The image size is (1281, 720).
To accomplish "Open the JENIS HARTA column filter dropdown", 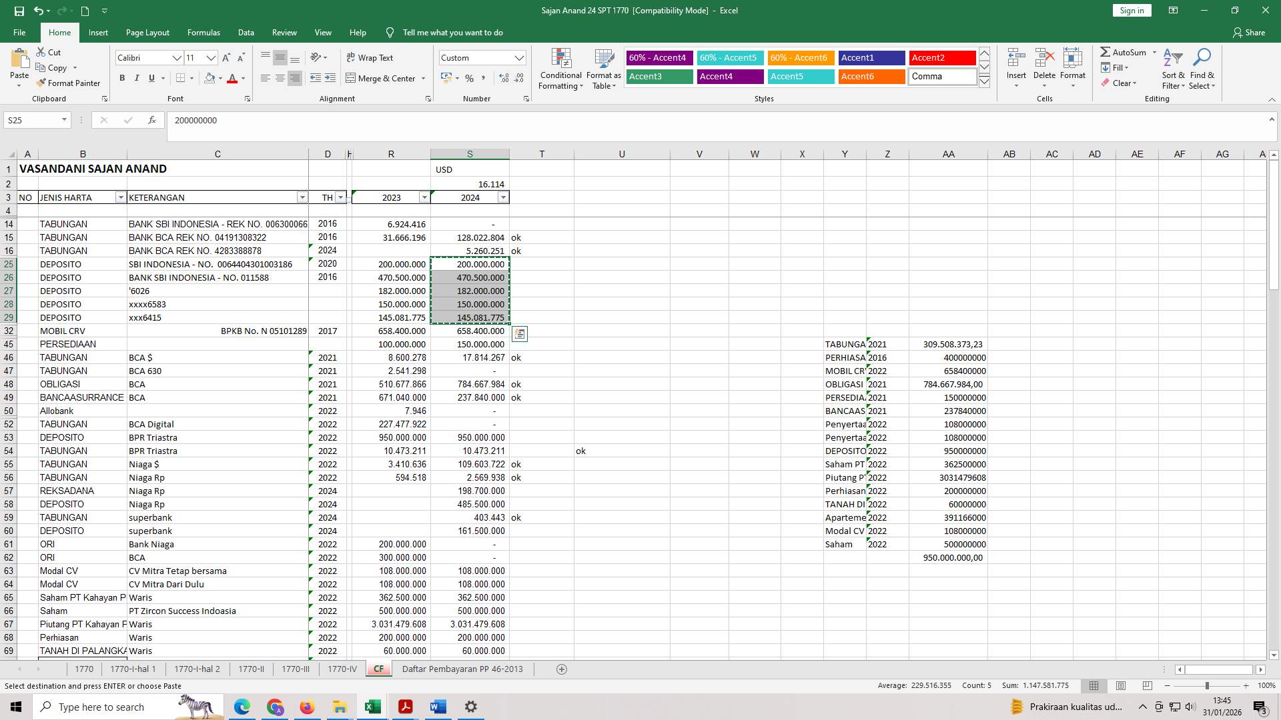I will pyautogui.click(x=121, y=197).
